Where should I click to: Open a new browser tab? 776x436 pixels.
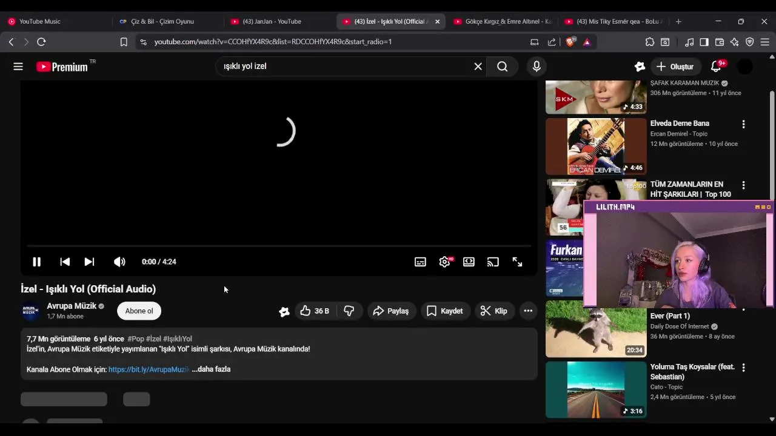pos(678,21)
